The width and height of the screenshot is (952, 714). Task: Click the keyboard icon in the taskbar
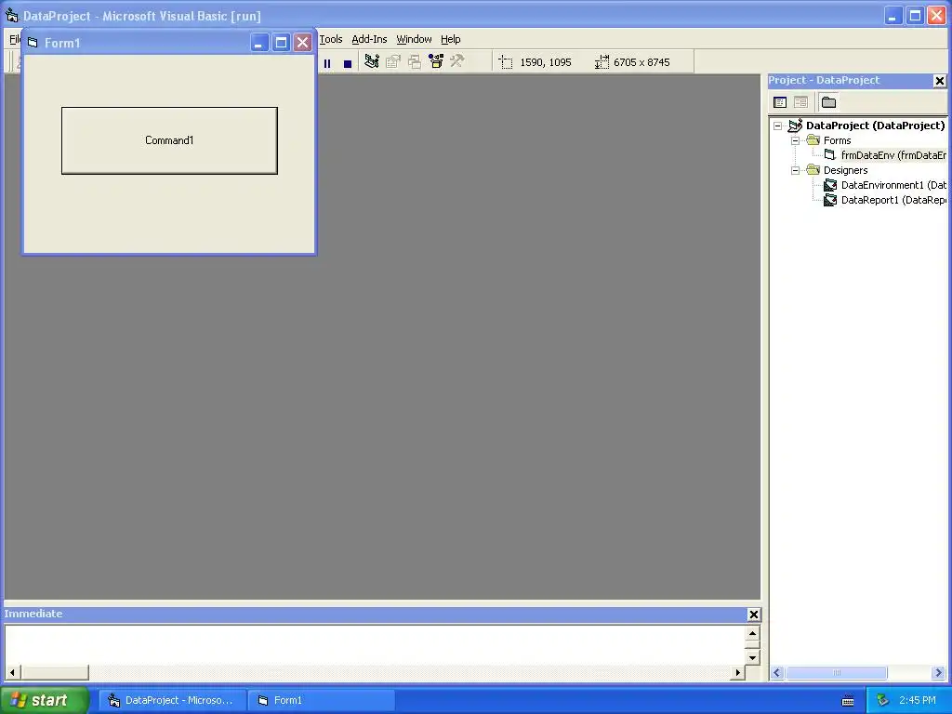click(x=848, y=701)
